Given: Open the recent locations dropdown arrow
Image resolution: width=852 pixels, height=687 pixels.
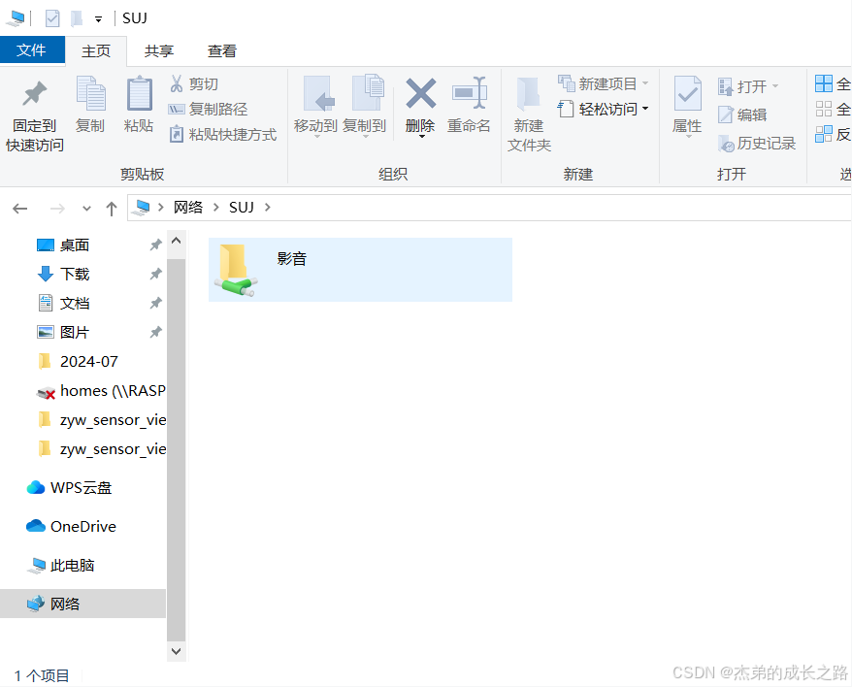Looking at the screenshot, I should [x=86, y=209].
